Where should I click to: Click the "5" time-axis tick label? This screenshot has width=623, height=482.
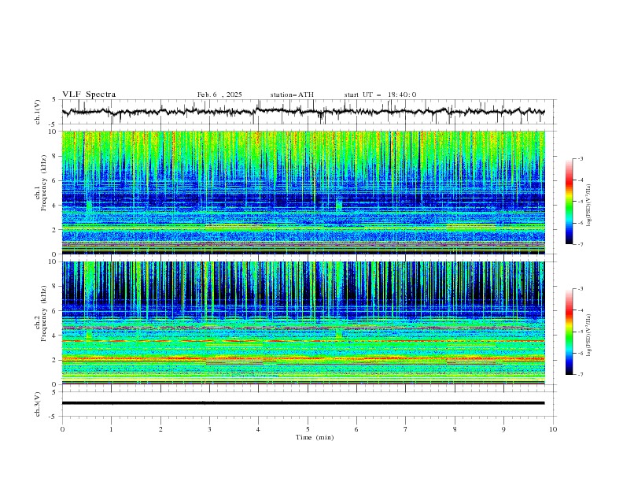click(308, 429)
